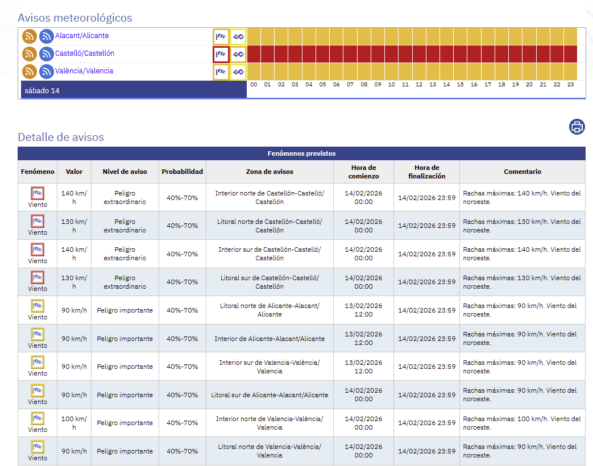Screen dimensions: 593x466
Task: Click the wind icon in 'Interior norte de Castellón' row
Action: (38, 193)
